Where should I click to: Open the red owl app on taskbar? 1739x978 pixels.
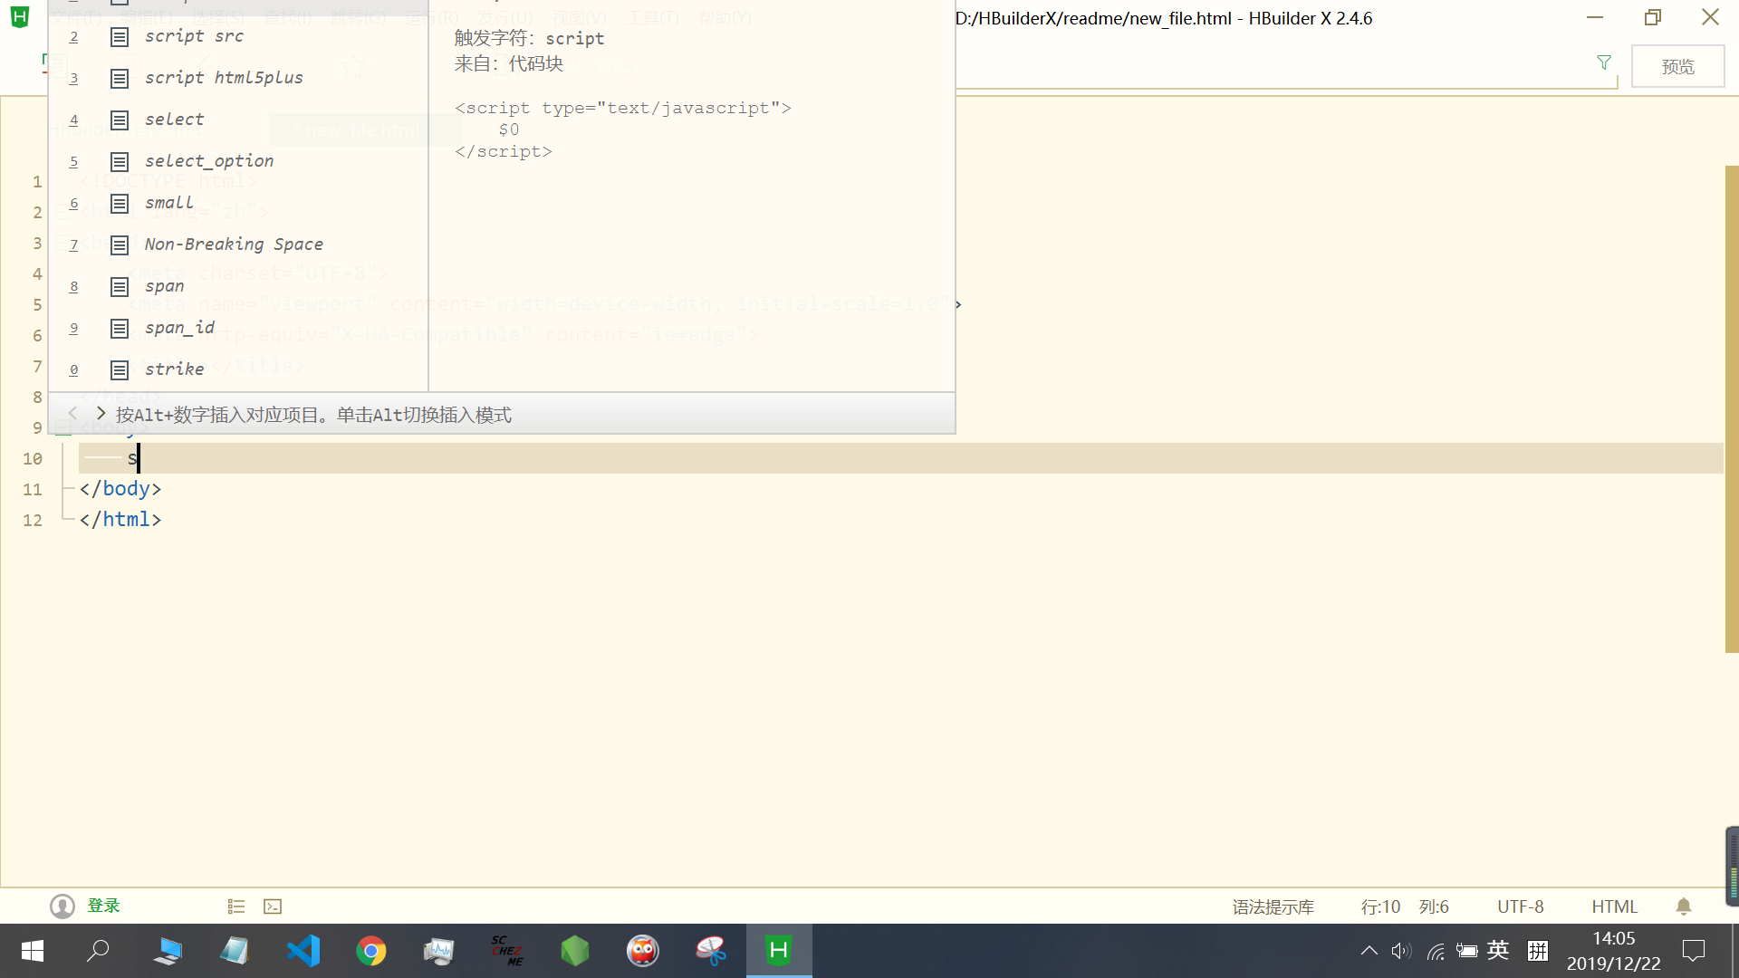click(x=643, y=951)
